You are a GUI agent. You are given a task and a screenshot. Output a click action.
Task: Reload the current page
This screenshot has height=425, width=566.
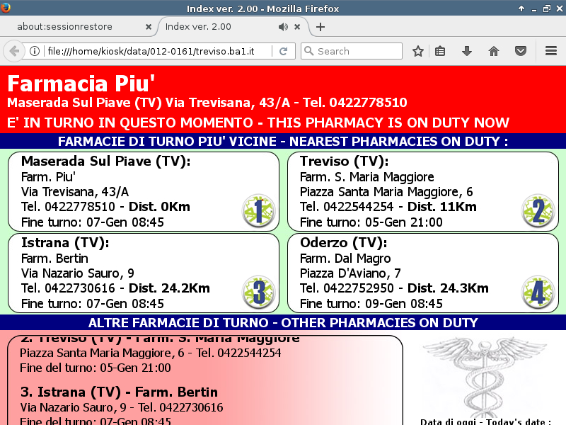pyautogui.click(x=283, y=51)
